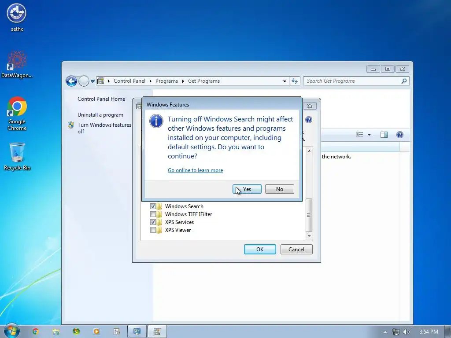Open the sethc desktop icon

[17, 17]
